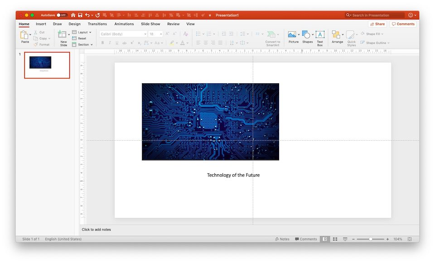Click the zoom slider in status bar
Image resolution: width=435 pixels, height=263 pixels.
point(371,239)
